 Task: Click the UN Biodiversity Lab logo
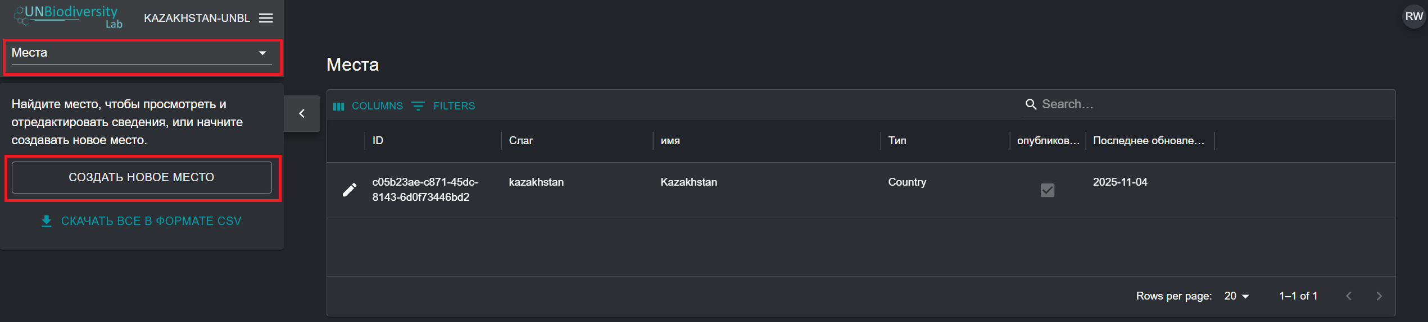68,17
